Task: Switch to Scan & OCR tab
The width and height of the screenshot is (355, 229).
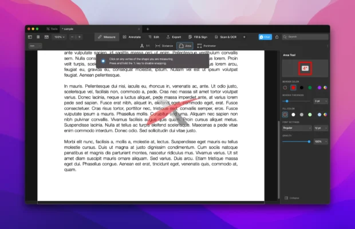Action: click(x=226, y=37)
